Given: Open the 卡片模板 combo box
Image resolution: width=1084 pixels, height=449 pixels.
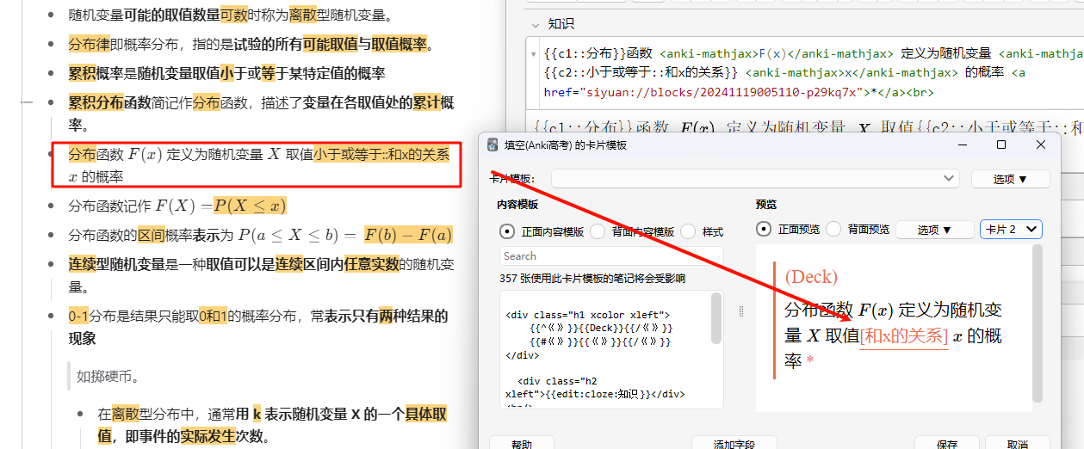Looking at the screenshot, I should coord(755,179).
